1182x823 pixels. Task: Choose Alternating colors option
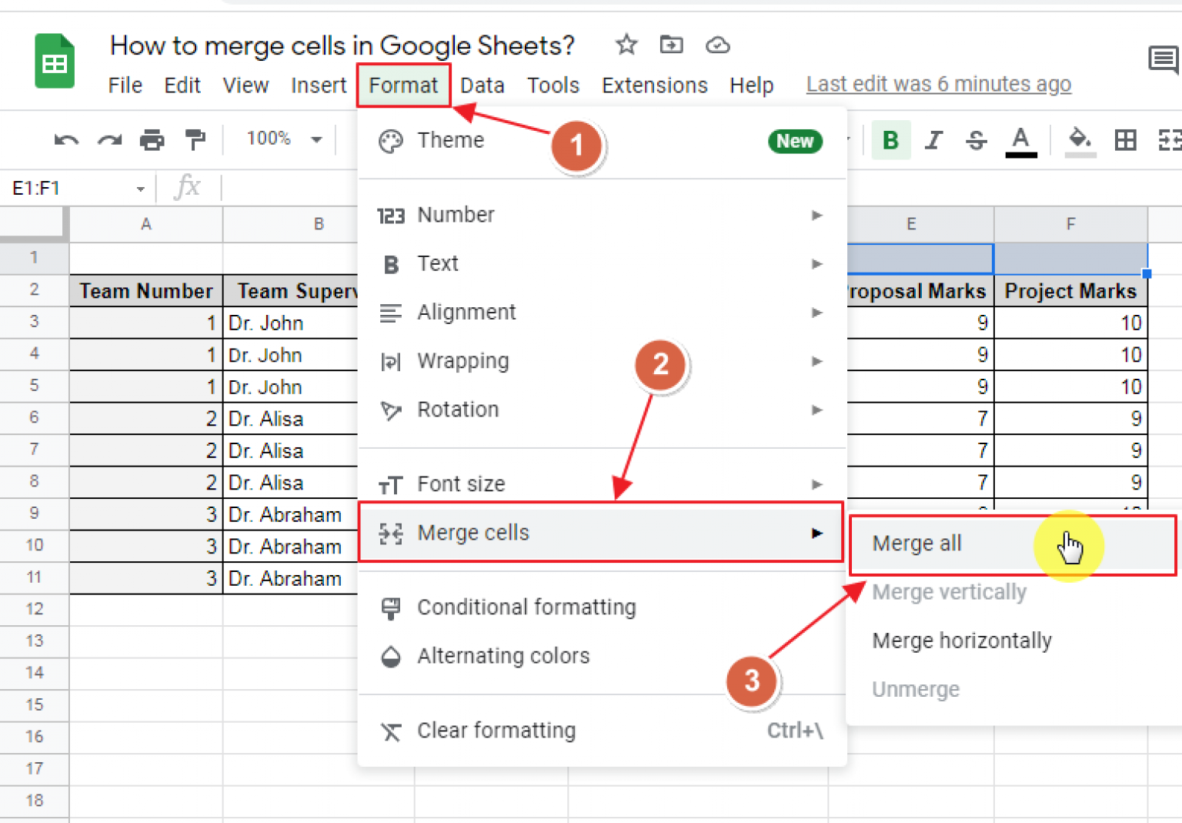coord(602,656)
